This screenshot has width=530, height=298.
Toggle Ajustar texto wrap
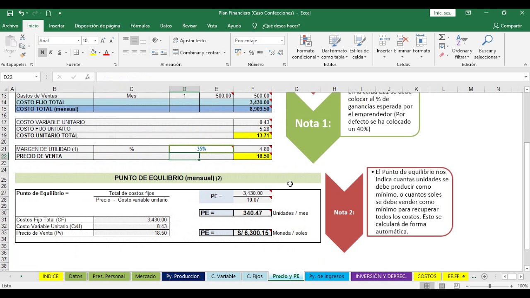189,41
